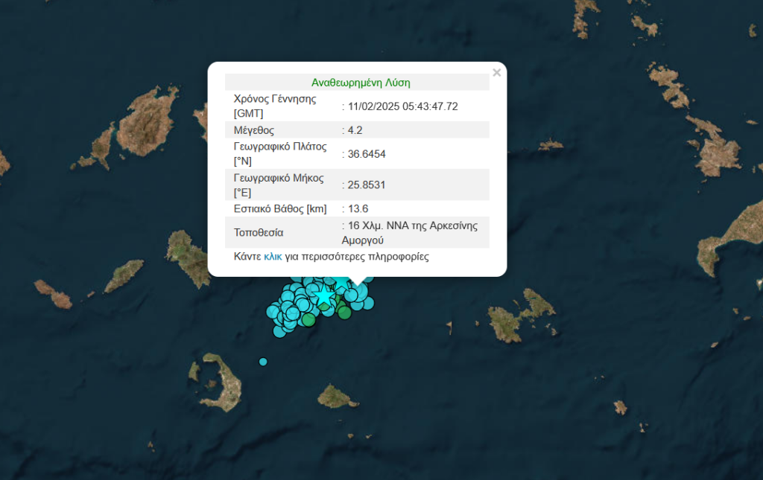The image size is (763, 480).
Task: Click the magnitude value 4.2
Action: (x=355, y=130)
